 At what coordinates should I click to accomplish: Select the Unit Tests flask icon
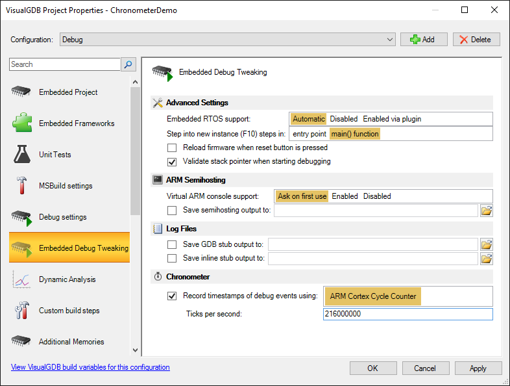[22, 154]
